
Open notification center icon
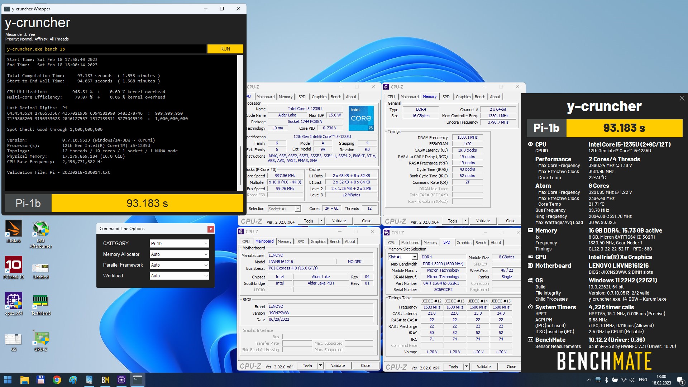[680, 380]
